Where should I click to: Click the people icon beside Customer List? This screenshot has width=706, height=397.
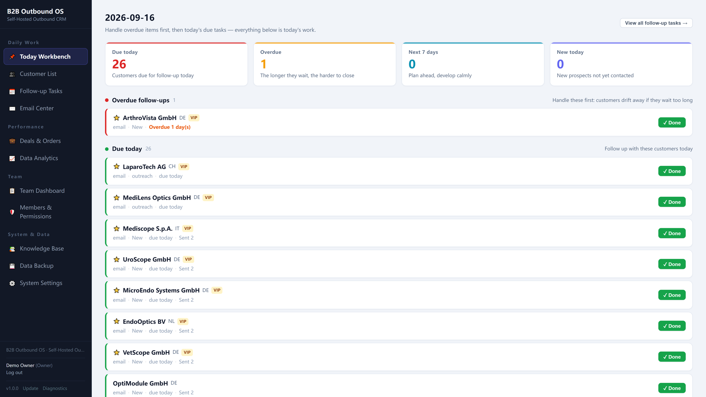(x=12, y=74)
